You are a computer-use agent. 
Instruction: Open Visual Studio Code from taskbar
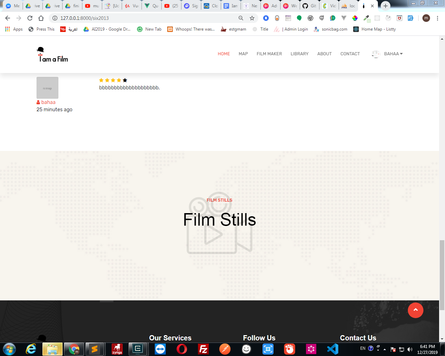point(332,349)
